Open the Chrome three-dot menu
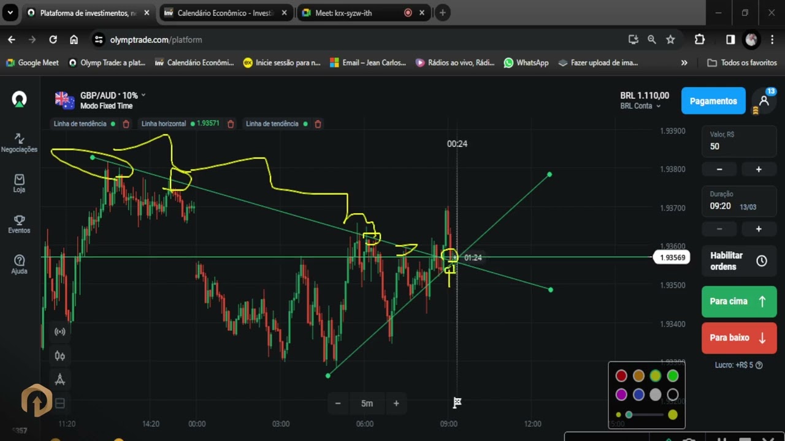The width and height of the screenshot is (785, 441). pos(772,39)
